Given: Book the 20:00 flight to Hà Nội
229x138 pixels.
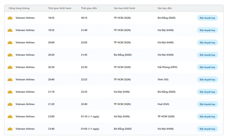Looking at the screenshot, I should tap(207, 43).
